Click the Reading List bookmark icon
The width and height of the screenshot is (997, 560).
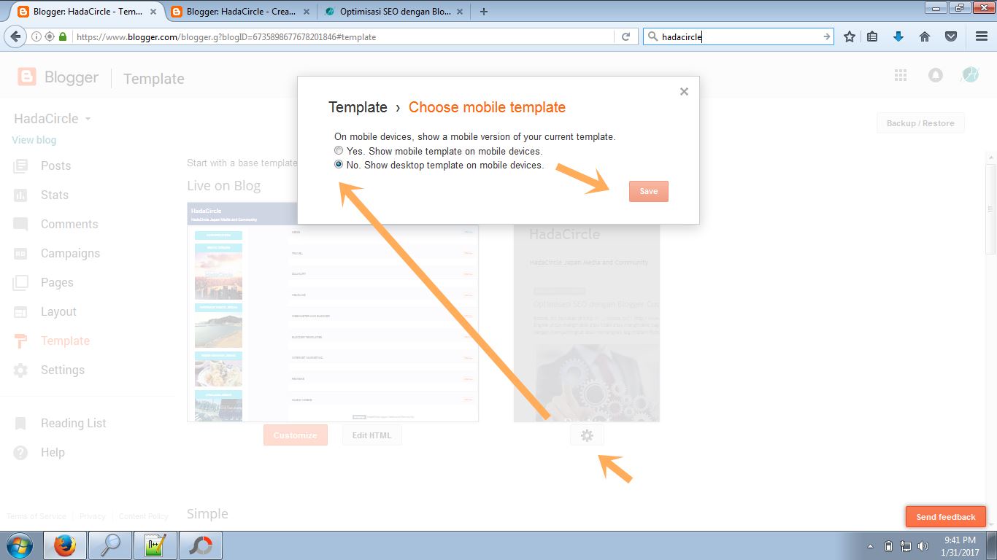pyautogui.click(x=20, y=423)
